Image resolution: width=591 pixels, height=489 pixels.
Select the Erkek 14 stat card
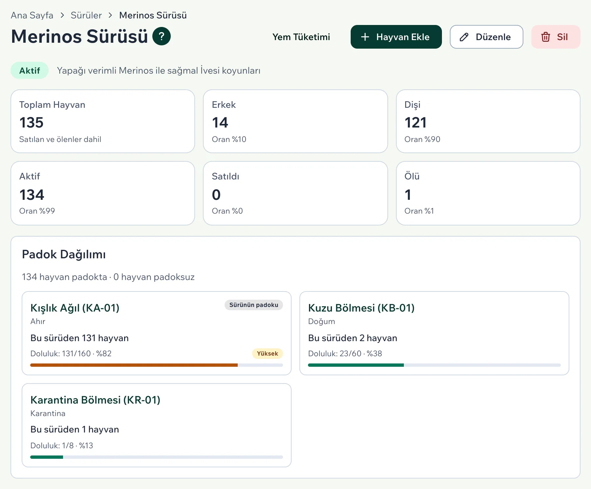pyautogui.click(x=295, y=121)
